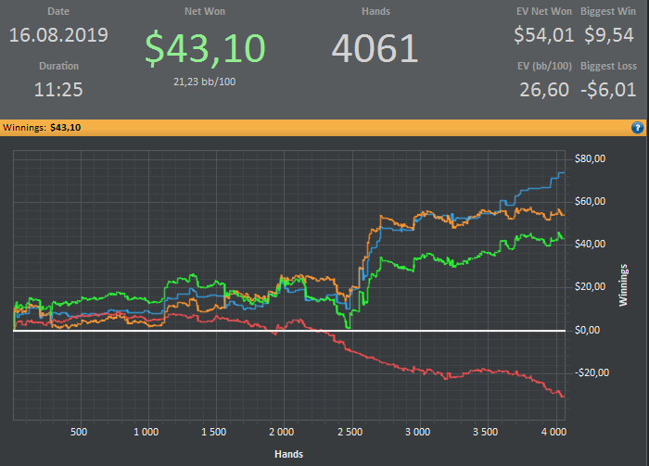Image resolution: width=649 pixels, height=466 pixels.
Task: Select the 2 000 hands axis tick label
Action: [x=282, y=432]
